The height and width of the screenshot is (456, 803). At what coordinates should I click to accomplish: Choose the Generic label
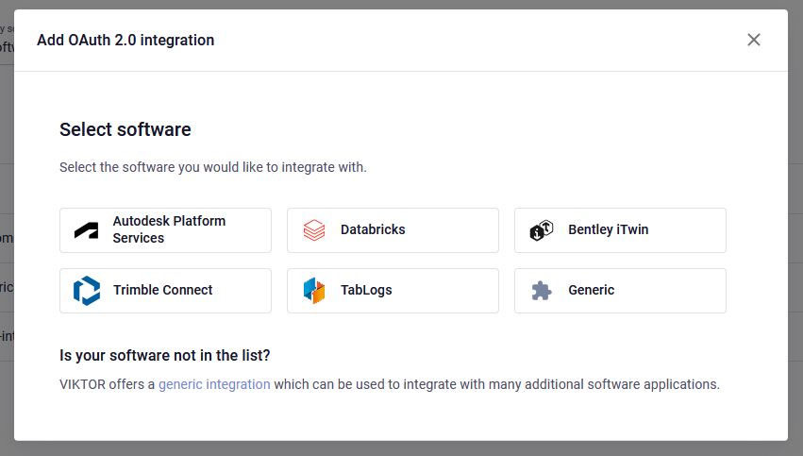pyautogui.click(x=591, y=290)
